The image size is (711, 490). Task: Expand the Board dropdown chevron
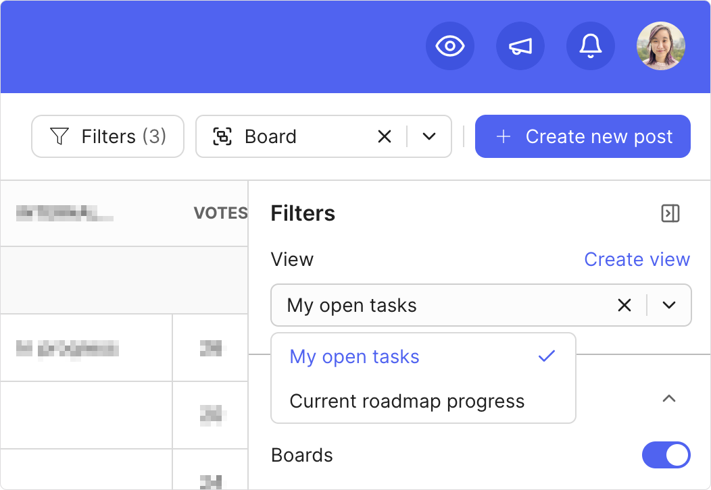tap(429, 136)
